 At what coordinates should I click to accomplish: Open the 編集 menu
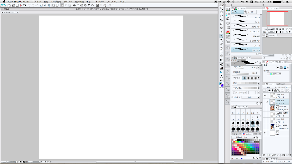click(46, 1)
